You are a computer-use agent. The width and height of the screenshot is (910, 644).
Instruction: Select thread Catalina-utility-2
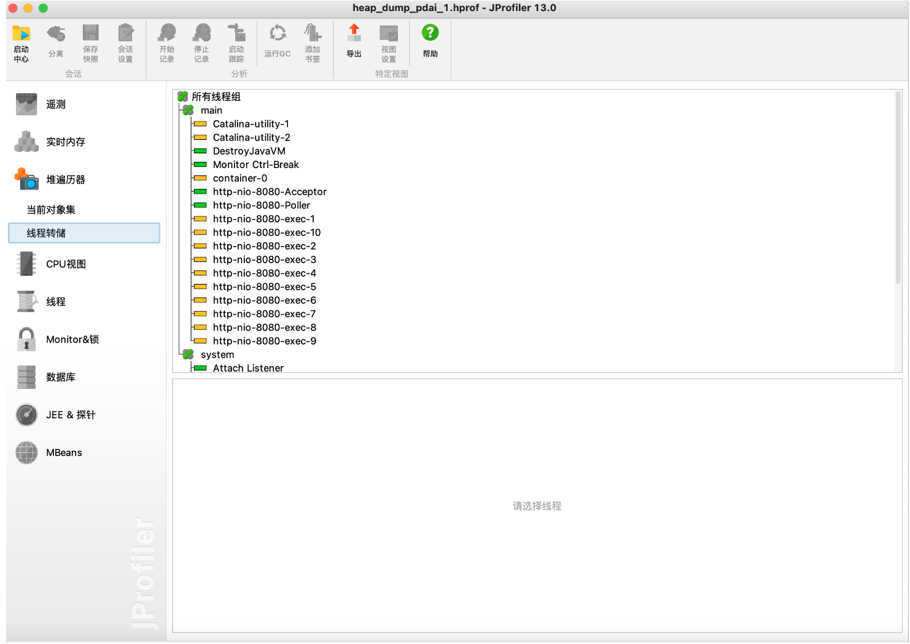point(251,137)
